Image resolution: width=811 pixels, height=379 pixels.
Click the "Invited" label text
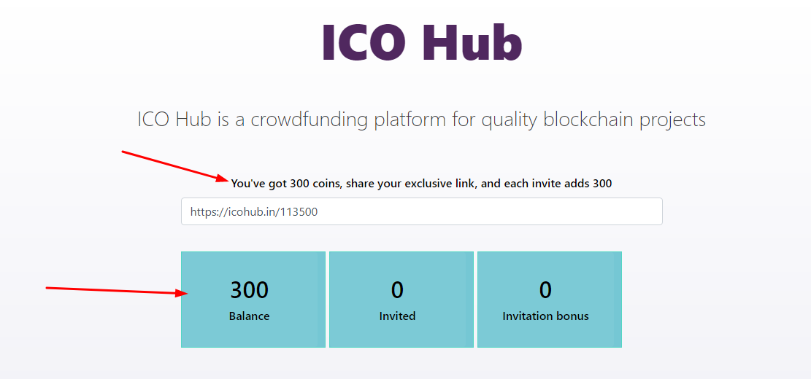click(x=397, y=316)
